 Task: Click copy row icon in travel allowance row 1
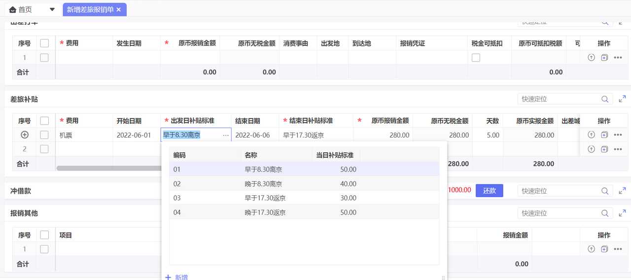604,135
